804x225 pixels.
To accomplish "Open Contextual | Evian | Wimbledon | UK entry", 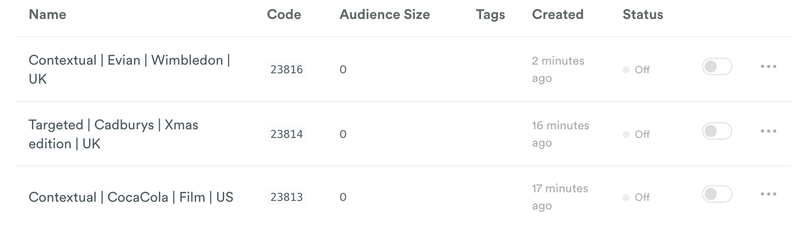I will (x=129, y=69).
